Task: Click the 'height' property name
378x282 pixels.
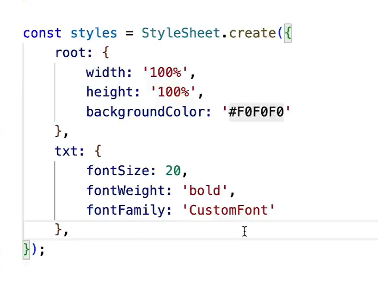Action: [109, 92]
